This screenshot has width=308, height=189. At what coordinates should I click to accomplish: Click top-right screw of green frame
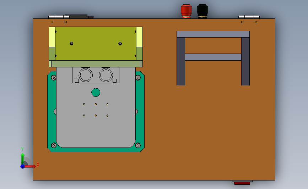[138, 78]
